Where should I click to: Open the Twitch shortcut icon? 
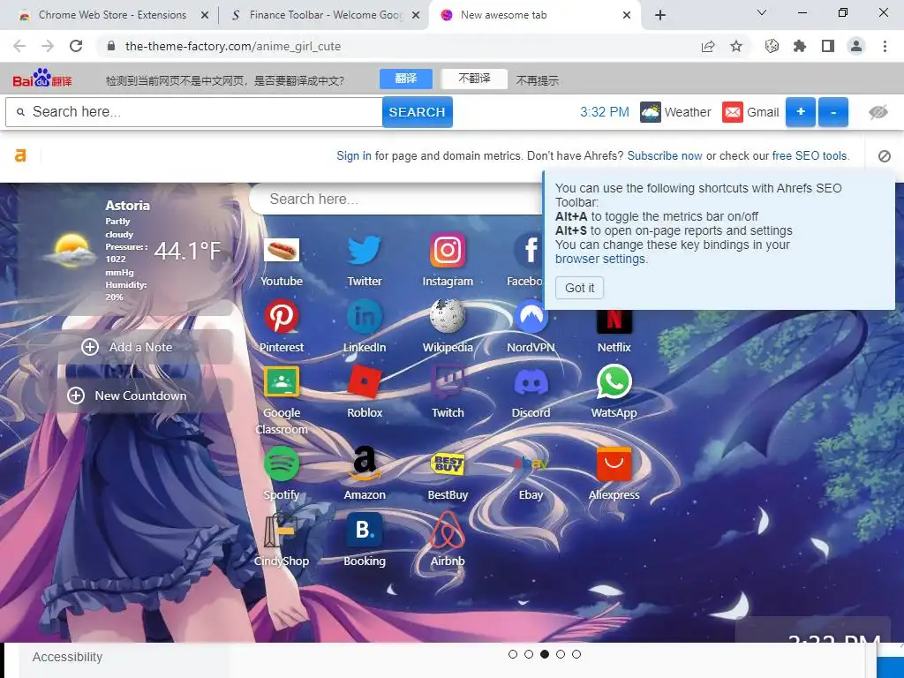click(x=448, y=381)
